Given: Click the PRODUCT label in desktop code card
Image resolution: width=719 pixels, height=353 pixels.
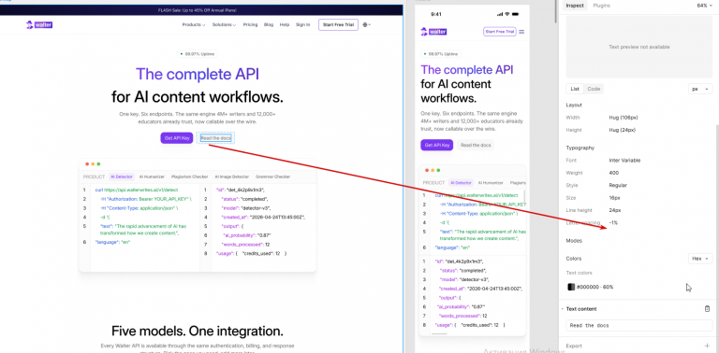Looking at the screenshot, I should click(94, 176).
